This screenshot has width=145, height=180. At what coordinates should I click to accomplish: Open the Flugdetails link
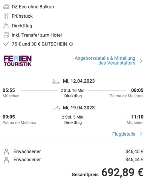(124, 134)
